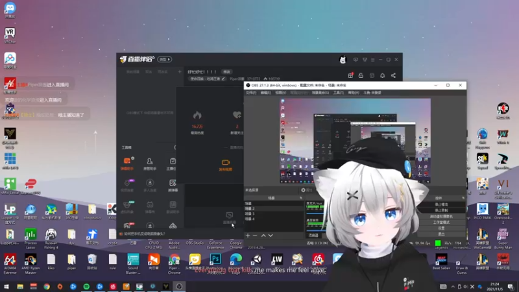Open the 工具(T) menu in OBS
This screenshot has width=519, height=292.
pyautogui.click(x=338, y=93)
